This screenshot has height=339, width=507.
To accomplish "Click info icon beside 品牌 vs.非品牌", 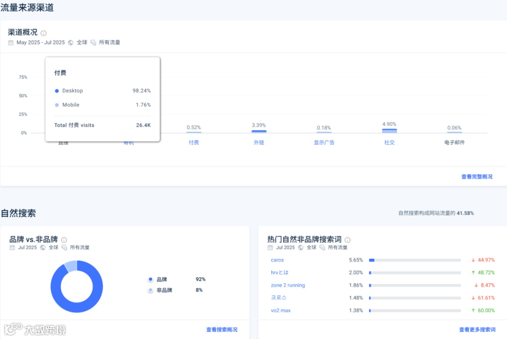I will tap(64, 240).
